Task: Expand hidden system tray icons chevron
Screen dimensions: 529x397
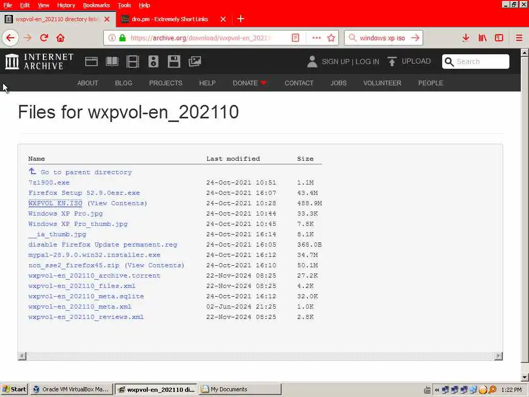Action: click(437, 390)
